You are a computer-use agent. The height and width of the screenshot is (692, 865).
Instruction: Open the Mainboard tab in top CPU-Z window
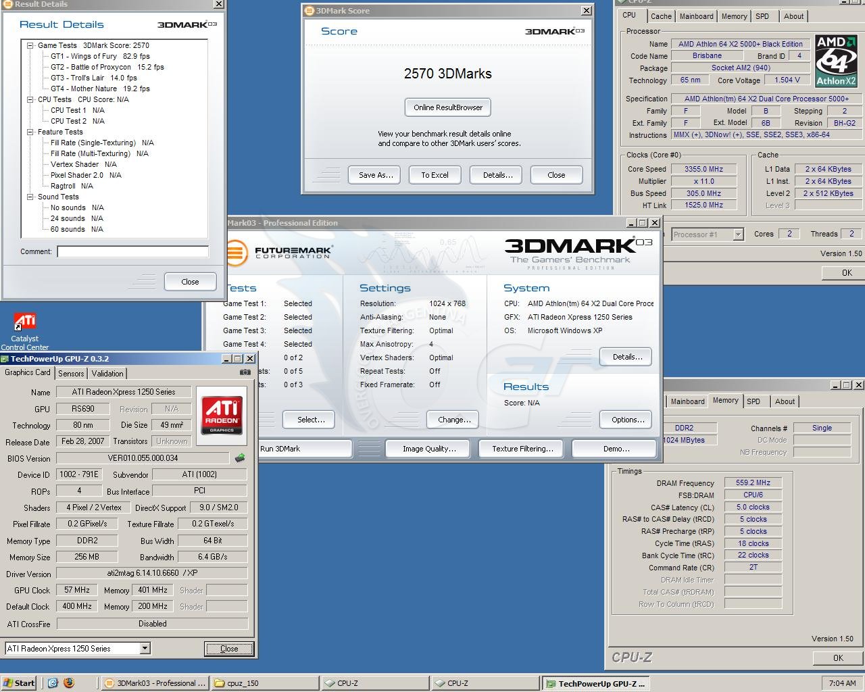click(696, 16)
